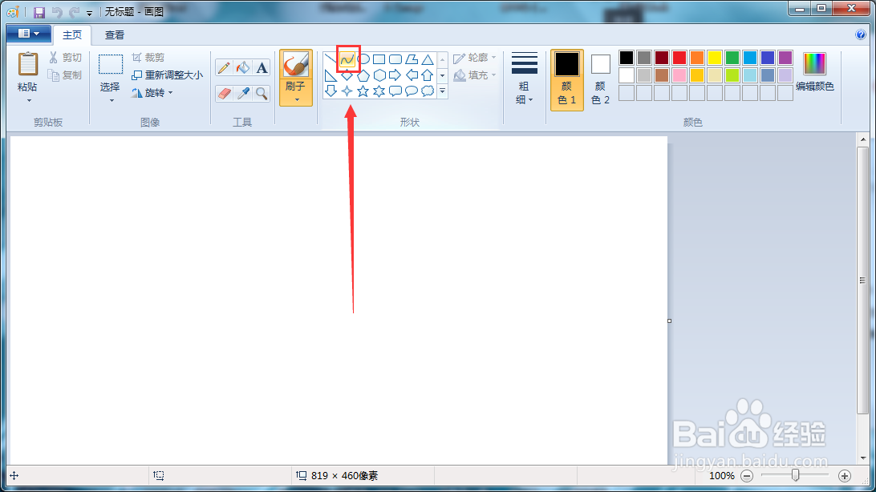Activate Color 2 (颜色2) selector
The image size is (876, 492).
tap(601, 80)
